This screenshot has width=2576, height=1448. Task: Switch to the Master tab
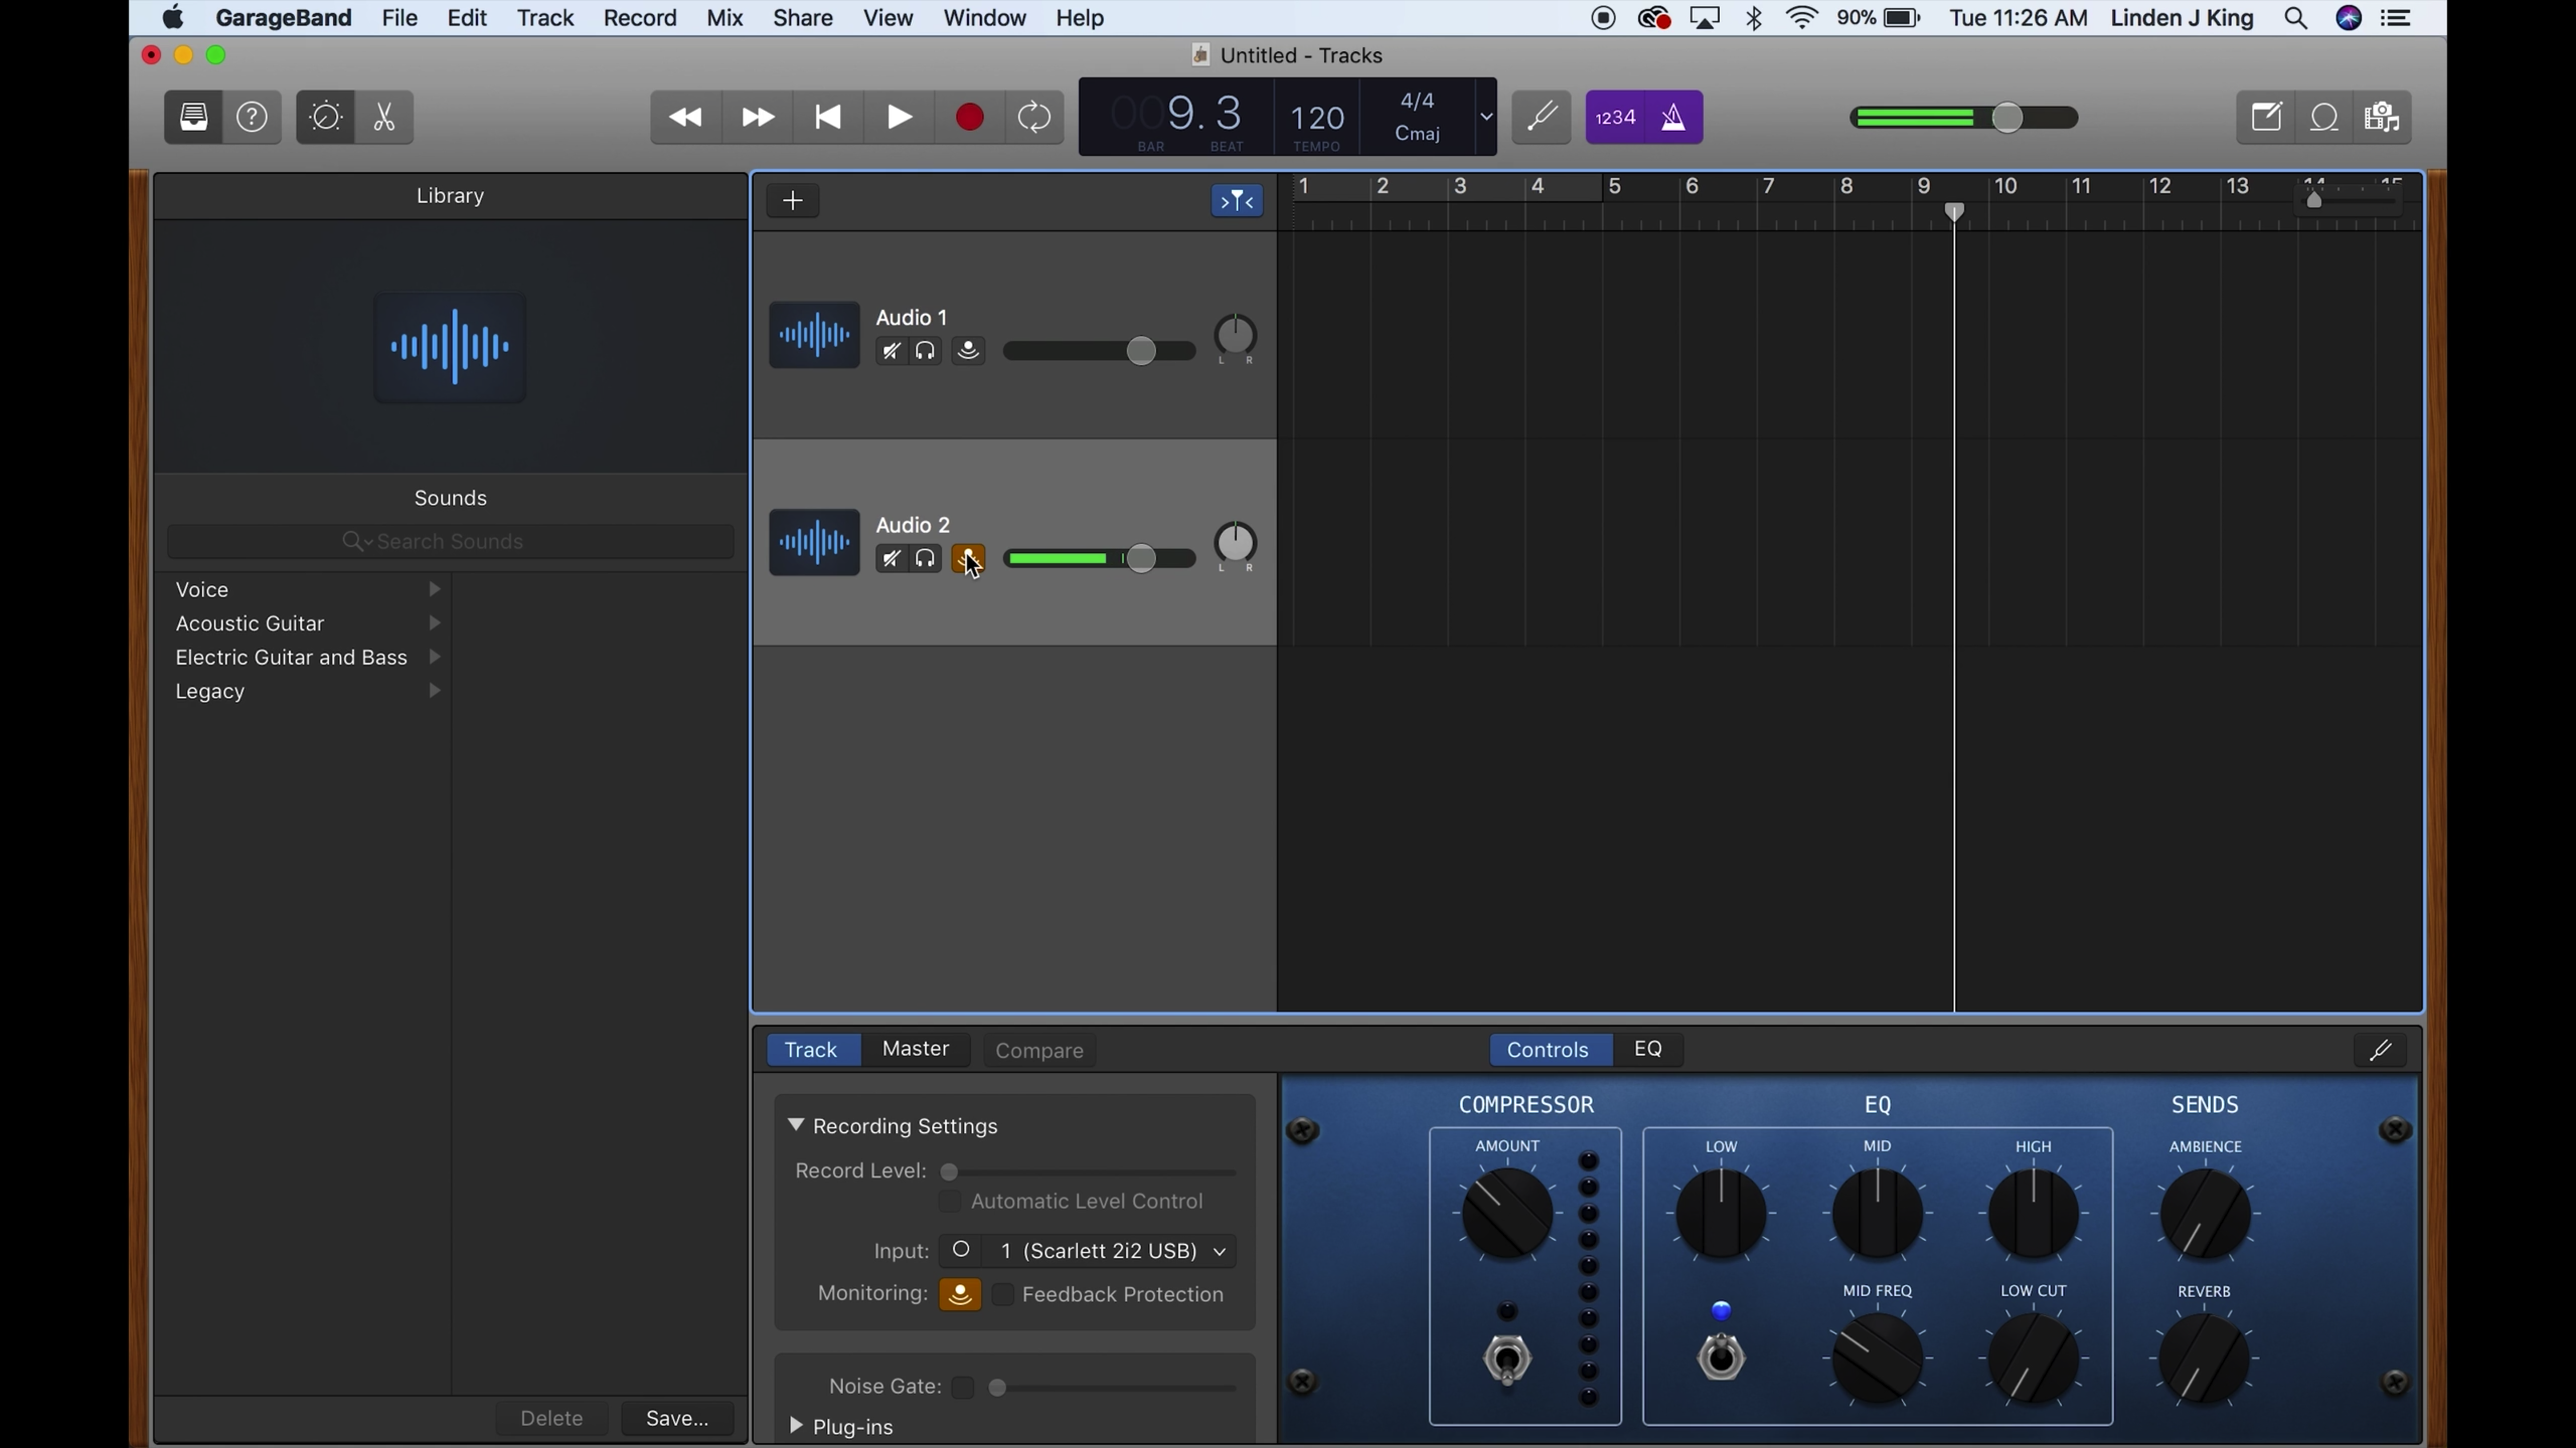click(916, 1049)
